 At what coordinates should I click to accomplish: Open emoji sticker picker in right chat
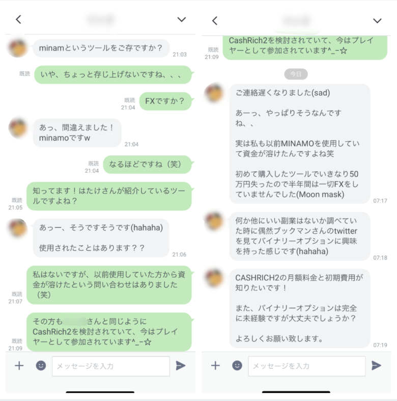[237, 365]
